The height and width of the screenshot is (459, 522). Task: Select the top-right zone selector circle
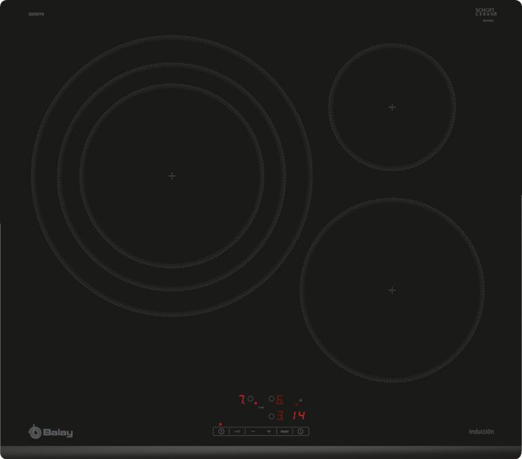pos(271,399)
